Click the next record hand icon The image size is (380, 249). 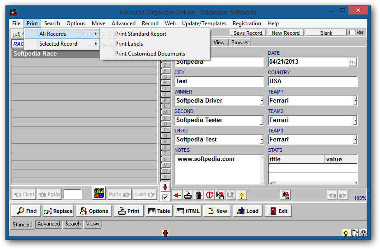coord(342,195)
